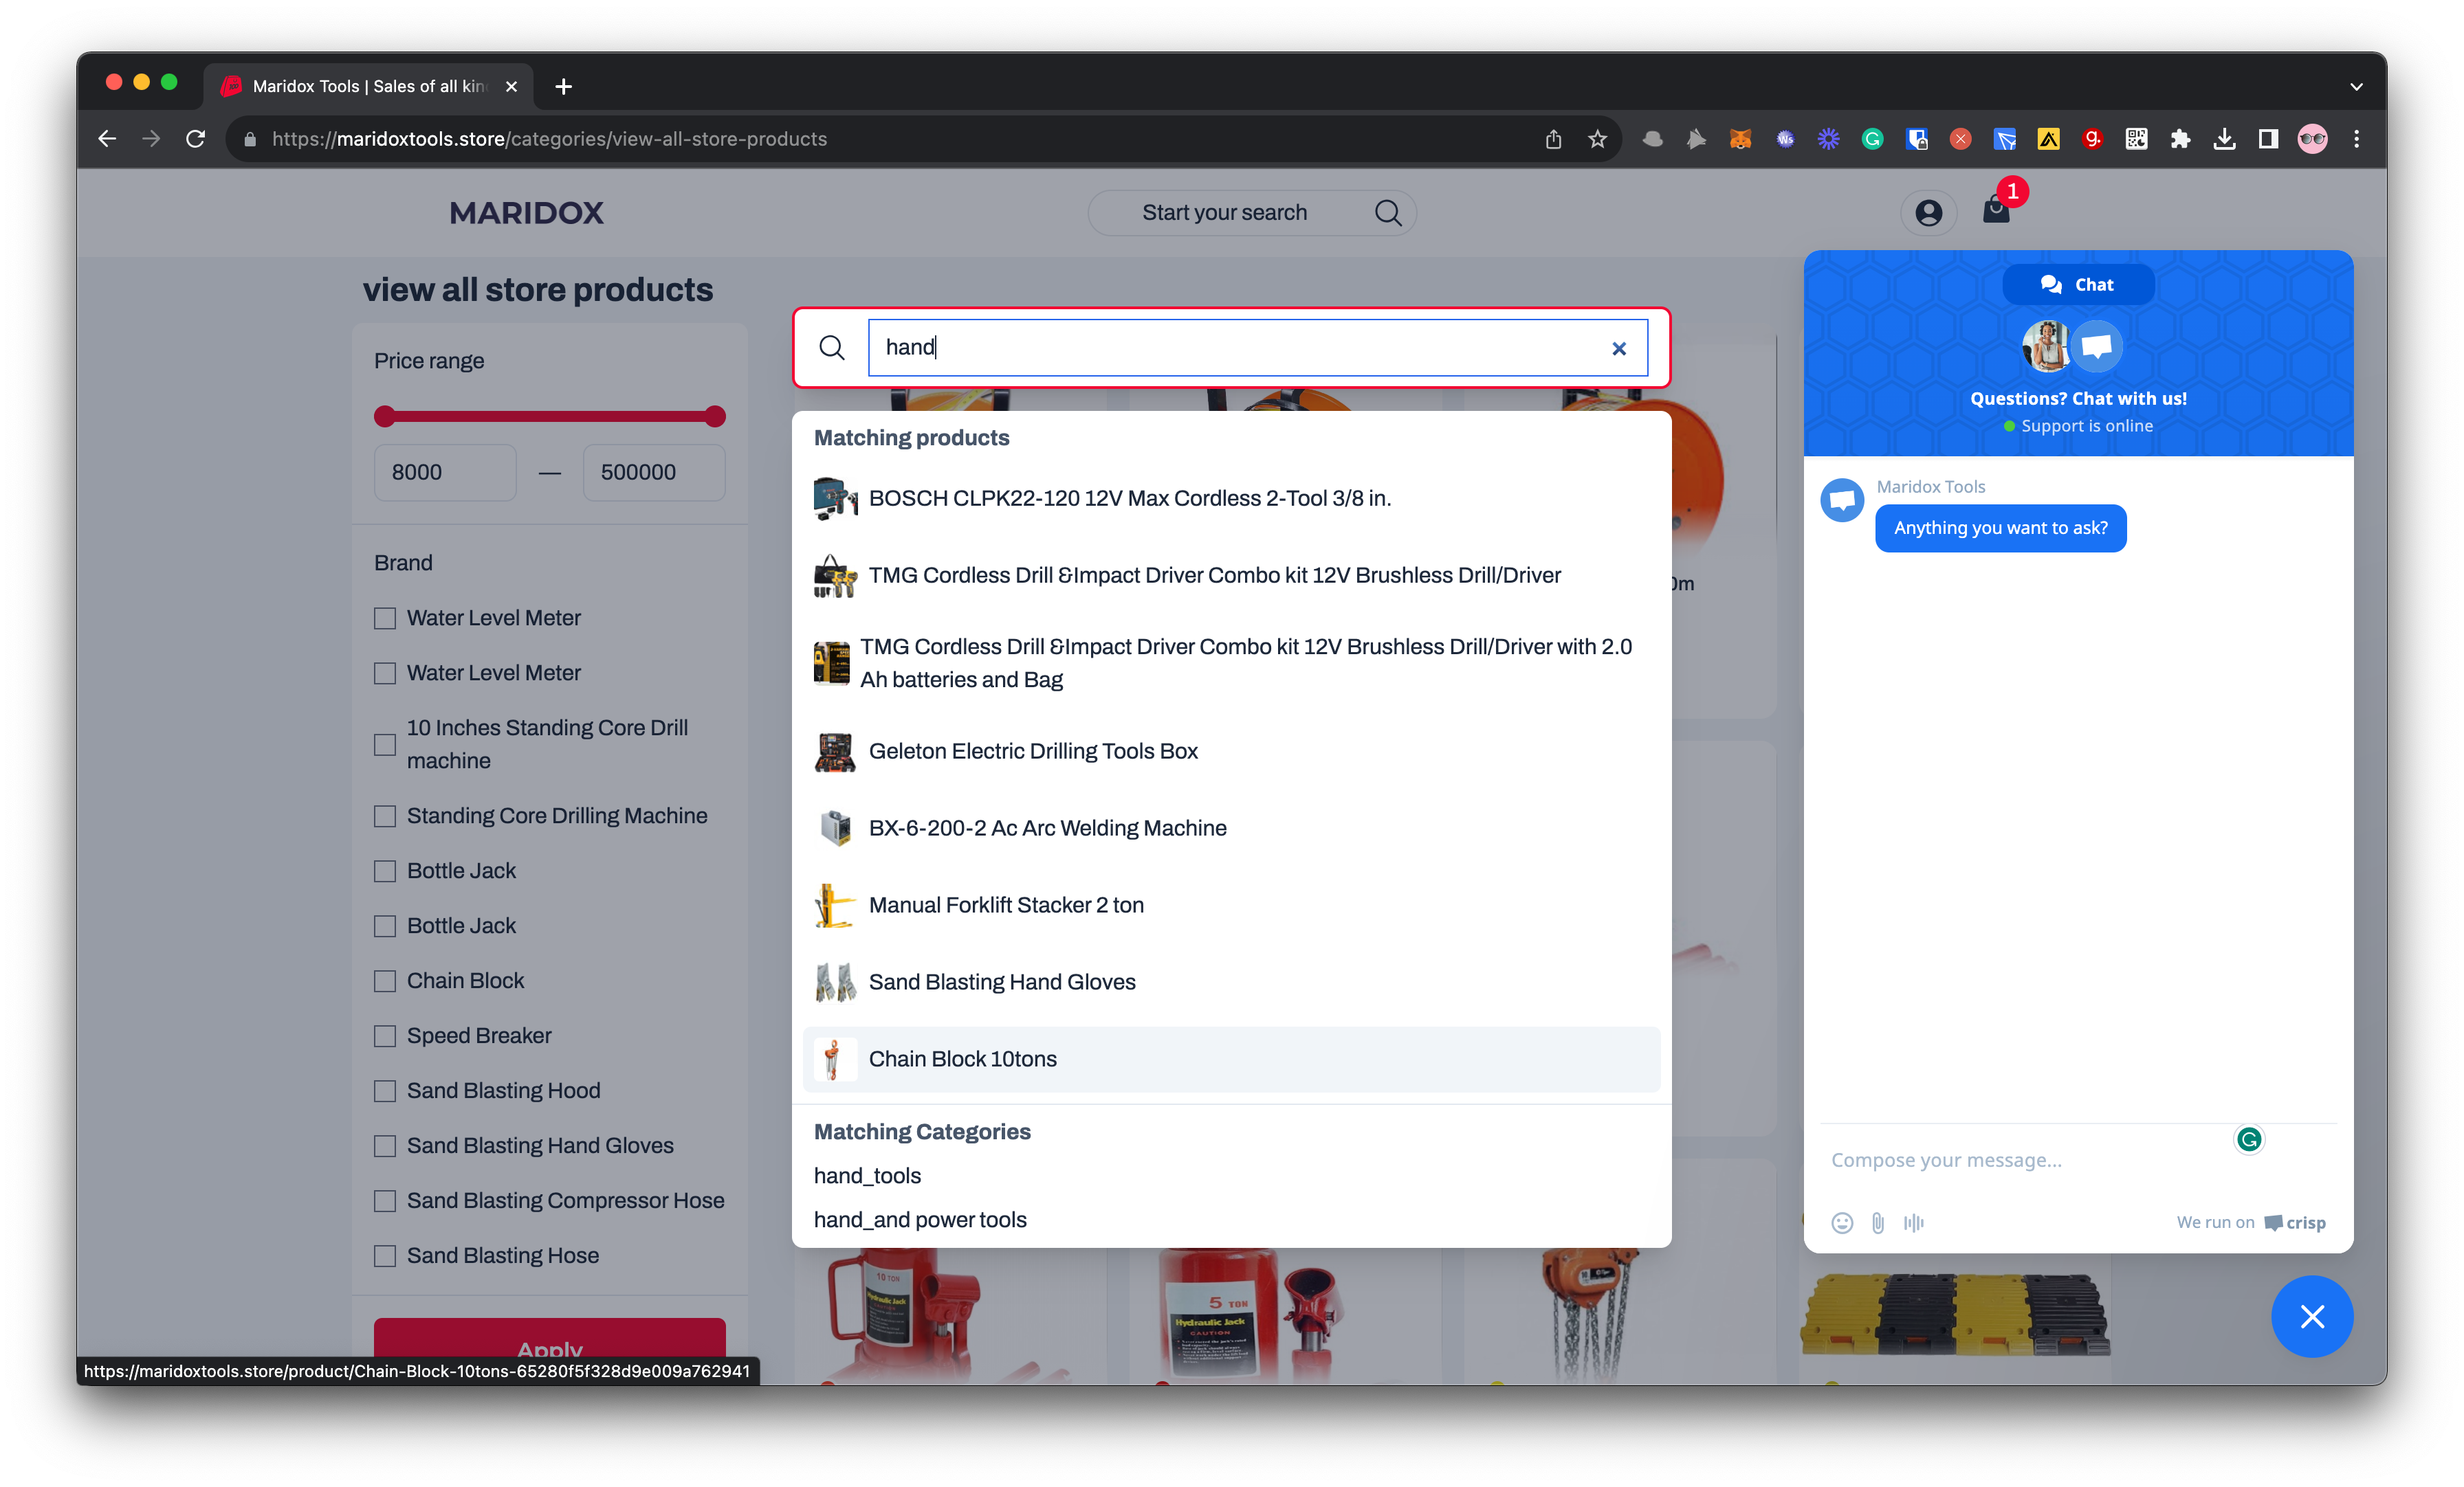This screenshot has width=2464, height=1487.
Task: Check Sand Blasting Compressor Hose box
Action: [385, 1201]
